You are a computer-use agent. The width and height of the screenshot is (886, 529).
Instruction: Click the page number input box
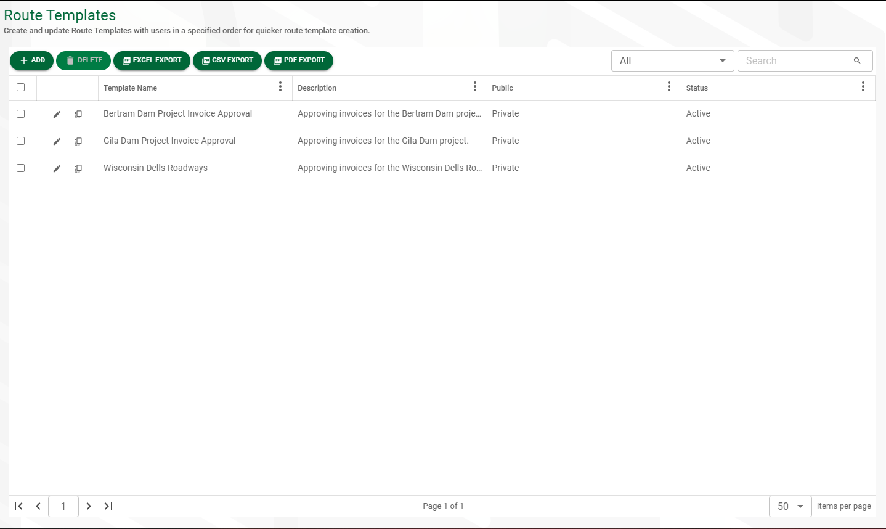tap(63, 506)
